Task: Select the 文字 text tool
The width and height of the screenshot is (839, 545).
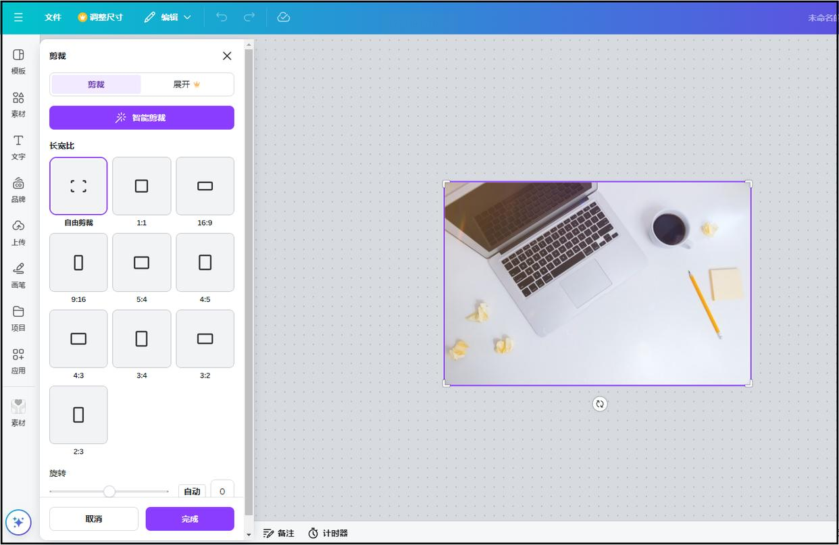Action: pyautogui.click(x=18, y=141)
